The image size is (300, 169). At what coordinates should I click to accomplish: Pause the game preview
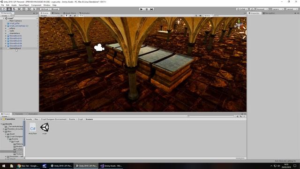(x=147, y=9)
